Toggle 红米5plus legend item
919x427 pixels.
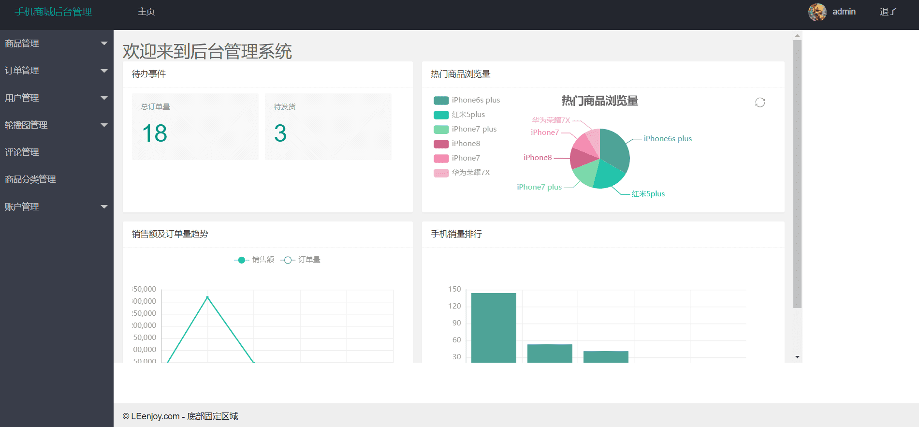pyautogui.click(x=459, y=115)
